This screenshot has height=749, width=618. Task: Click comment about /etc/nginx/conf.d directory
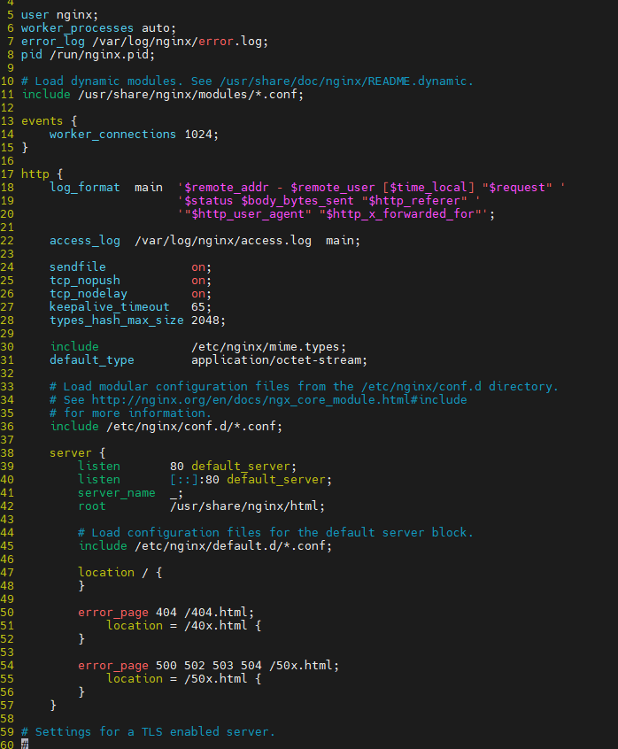(304, 387)
